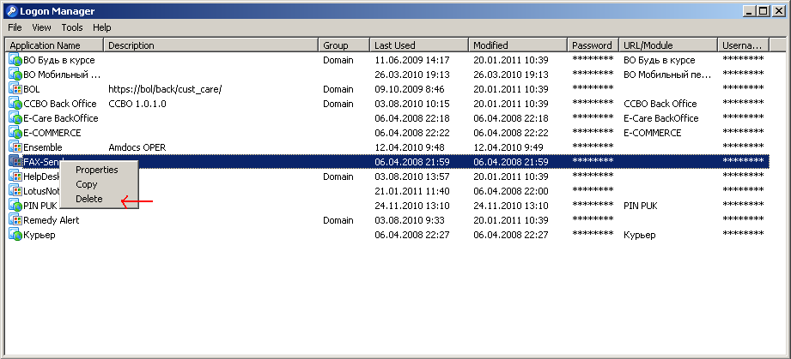The image size is (791, 359).
Task: Click Modified date 12.04.2010 9:49
Action: click(x=508, y=147)
